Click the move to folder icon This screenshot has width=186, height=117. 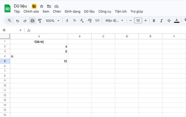tap(49, 6)
